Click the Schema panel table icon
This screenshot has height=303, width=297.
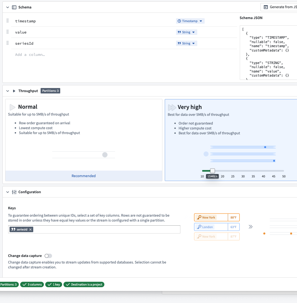point(14,7)
